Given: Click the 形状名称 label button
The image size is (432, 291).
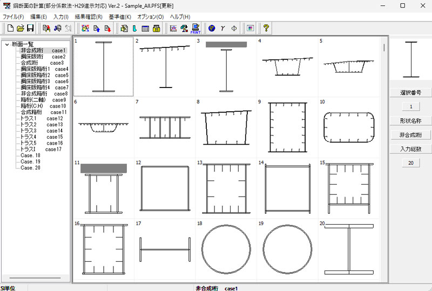Looking at the screenshot, I should point(410,121).
